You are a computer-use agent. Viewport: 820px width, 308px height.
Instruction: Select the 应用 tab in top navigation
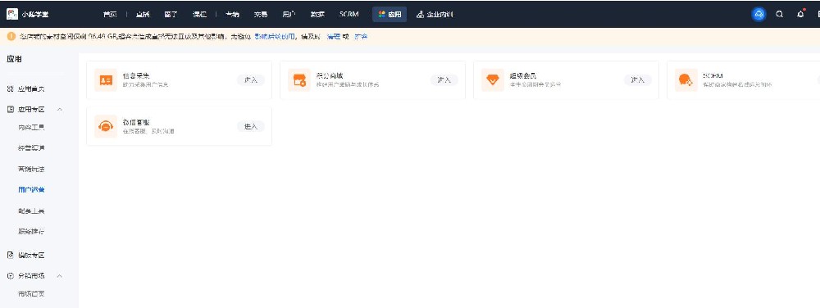pos(389,15)
